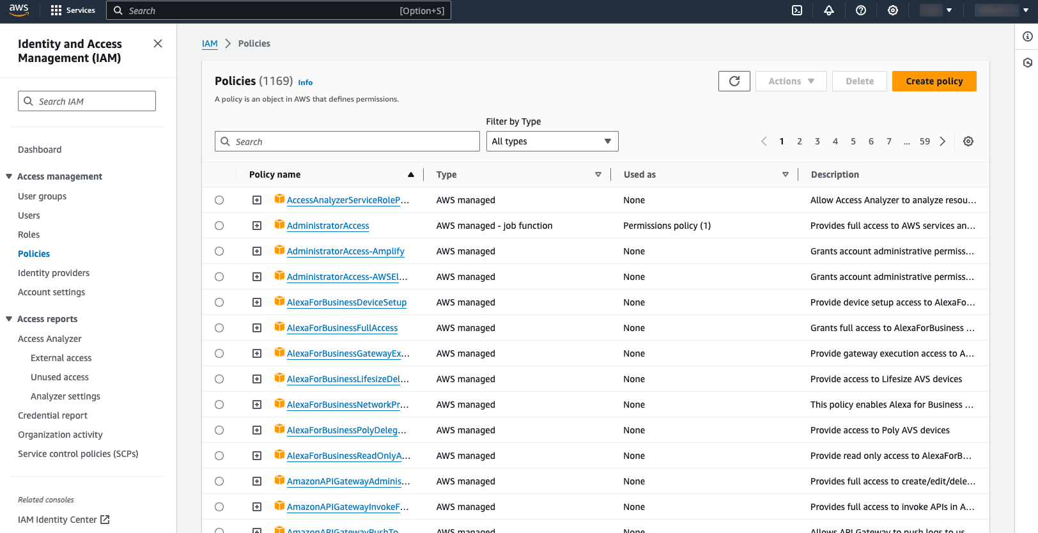Select radio button for AccessAnalyzerServiceRoleP…

pos(219,200)
